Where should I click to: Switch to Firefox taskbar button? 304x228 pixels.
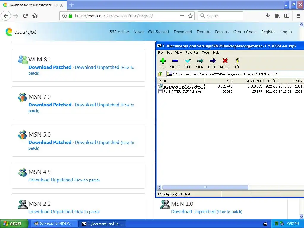pyautogui.click(x=54, y=224)
